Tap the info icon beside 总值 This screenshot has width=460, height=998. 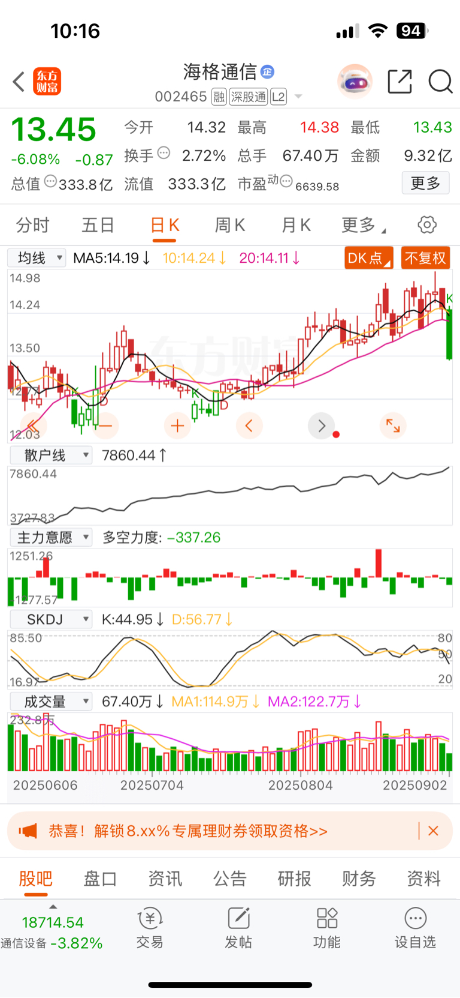tap(51, 181)
